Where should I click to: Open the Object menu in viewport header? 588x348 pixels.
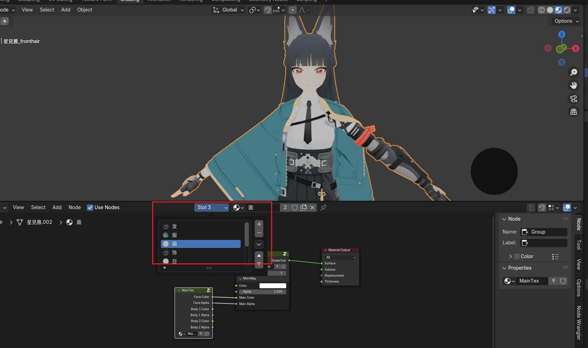85,10
